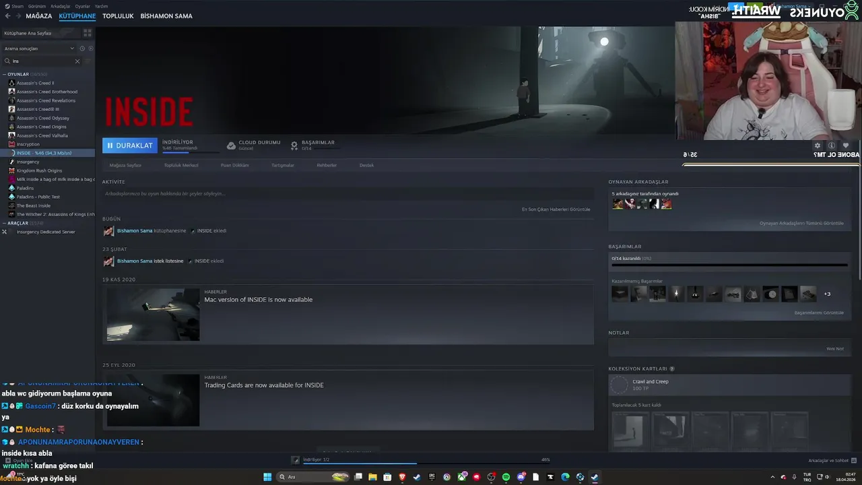This screenshot has width=862, height=485.
Task: Open advanced filter icon beside search
Action: pos(88,61)
